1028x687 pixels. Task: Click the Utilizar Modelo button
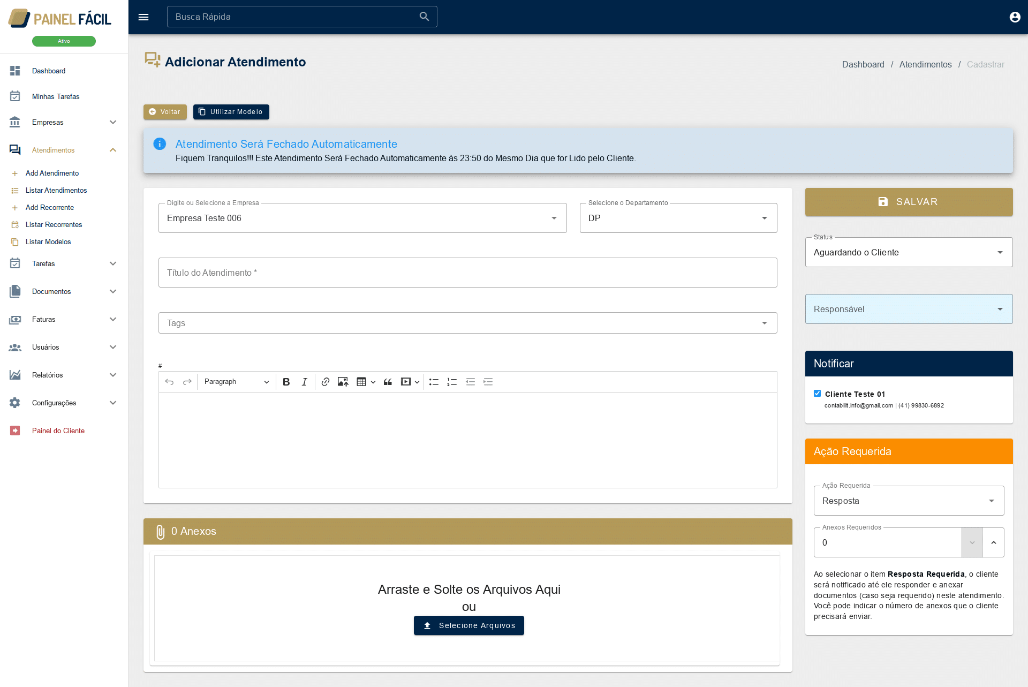click(x=231, y=112)
